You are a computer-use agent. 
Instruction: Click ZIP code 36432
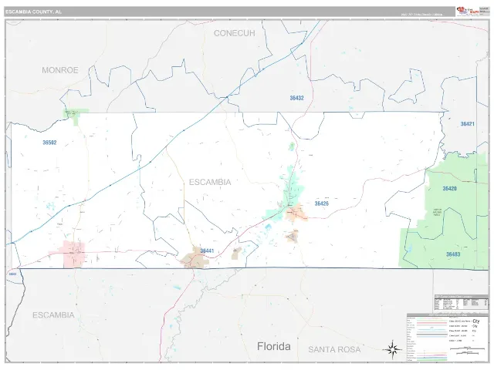(296, 98)
